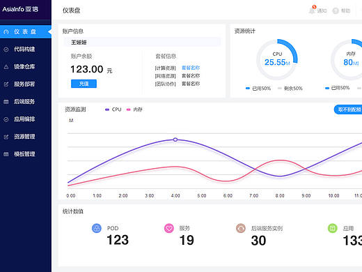Click the green 应用 icon
The width and height of the screenshot is (362, 272).
pyautogui.click(x=332, y=228)
